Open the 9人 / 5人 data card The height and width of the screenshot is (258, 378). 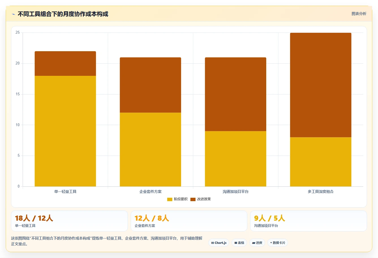pos(308,221)
